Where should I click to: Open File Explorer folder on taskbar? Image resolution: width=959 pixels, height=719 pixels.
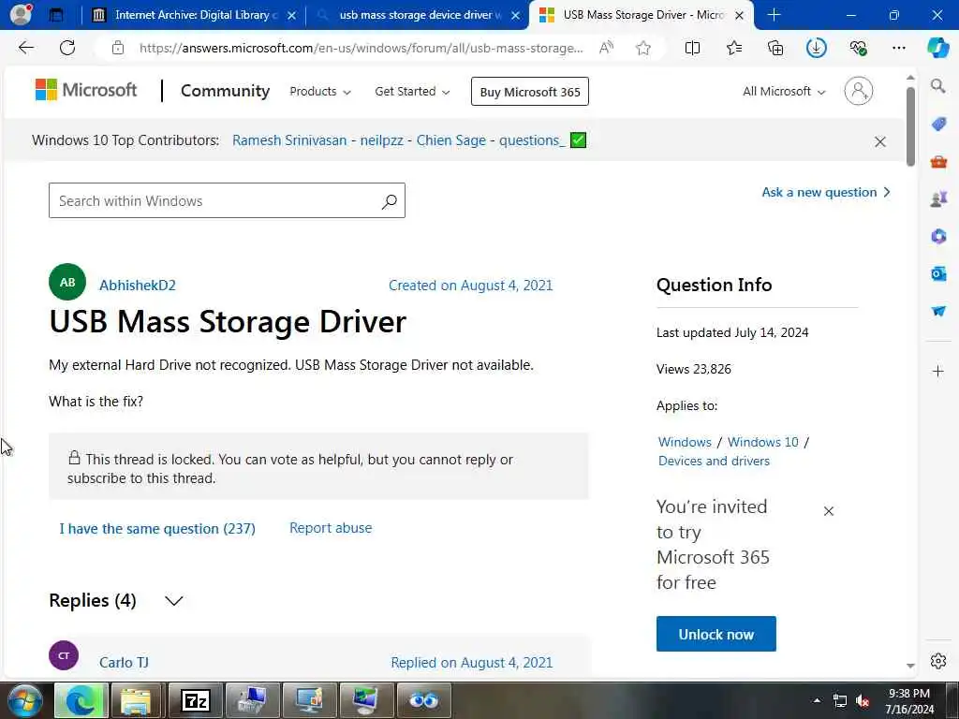[136, 700]
